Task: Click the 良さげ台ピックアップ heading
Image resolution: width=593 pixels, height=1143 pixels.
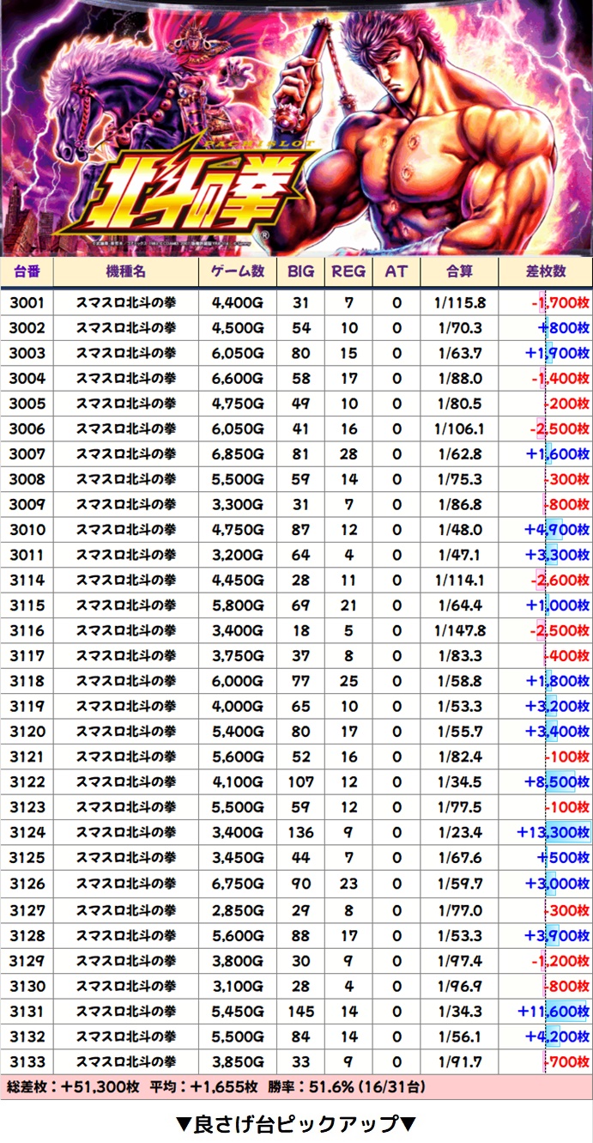Action: (x=296, y=1122)
